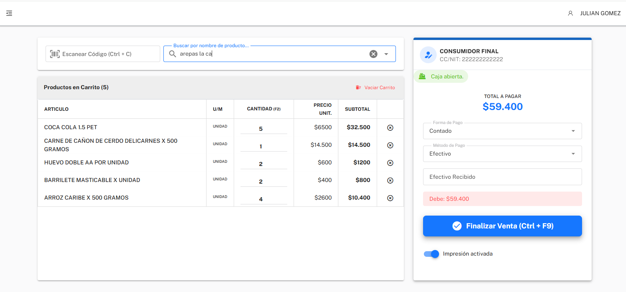Finalize the sale with Finalizar Venta
The width and height of the screenshot is (626, 292).
click(x=503, y=226)
